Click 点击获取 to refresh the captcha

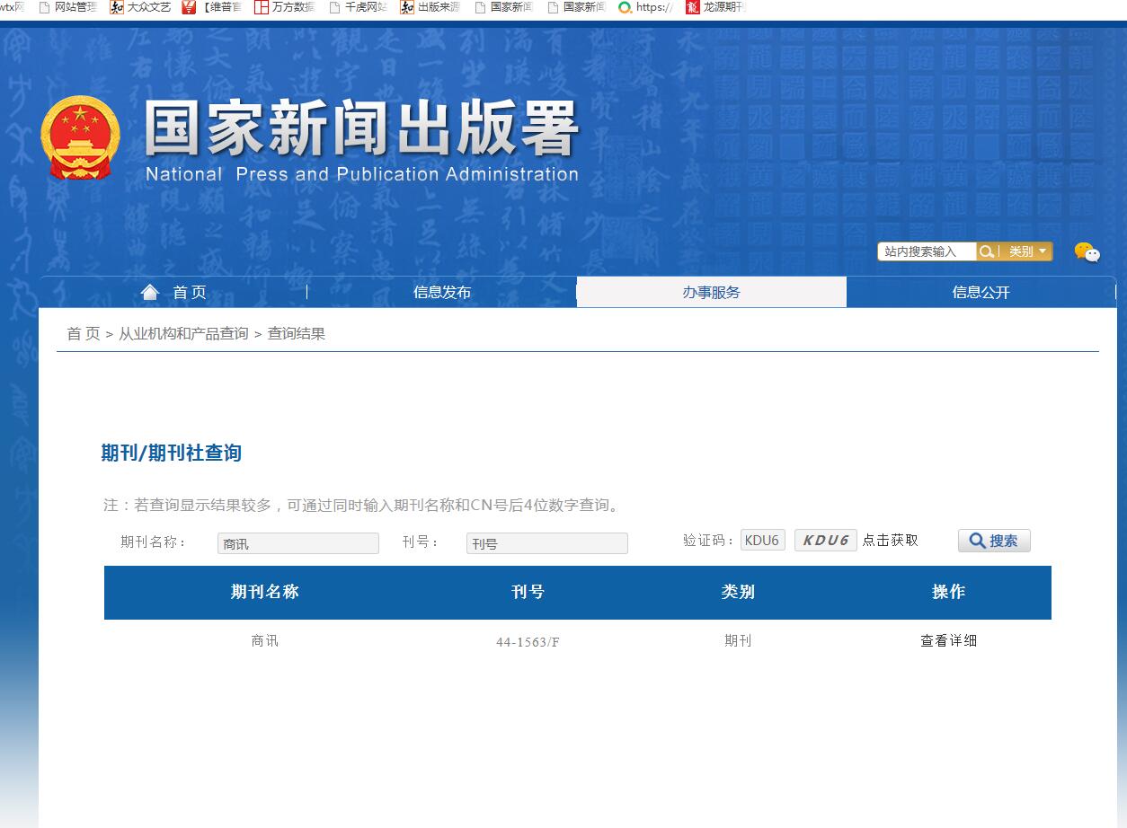pyautogui.click(x=891, y=540)
